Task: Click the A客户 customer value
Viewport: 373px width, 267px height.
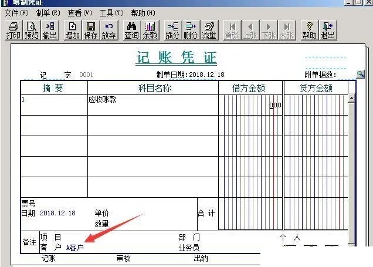Action: click(x=75, y=248)
